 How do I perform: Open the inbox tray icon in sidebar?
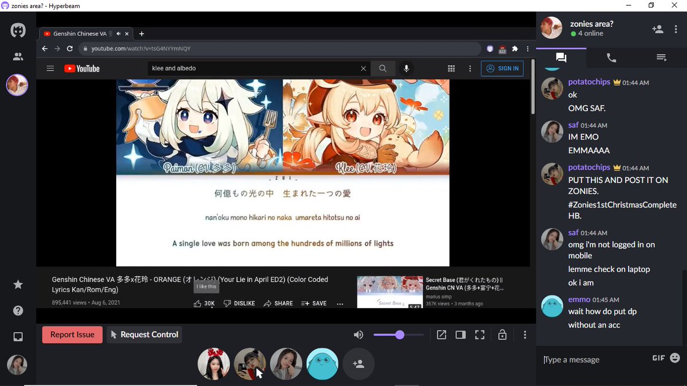(x=18, y=337)
